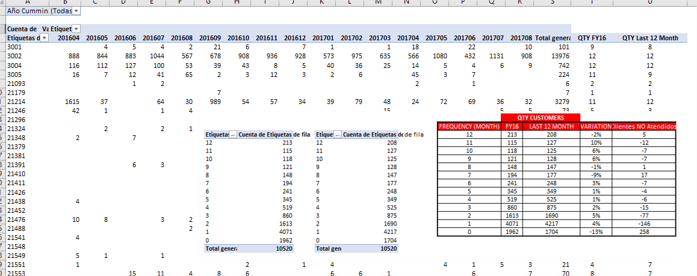Select row label 21246
The height and width of the screenshot is (276, 697).
[16, 111]
